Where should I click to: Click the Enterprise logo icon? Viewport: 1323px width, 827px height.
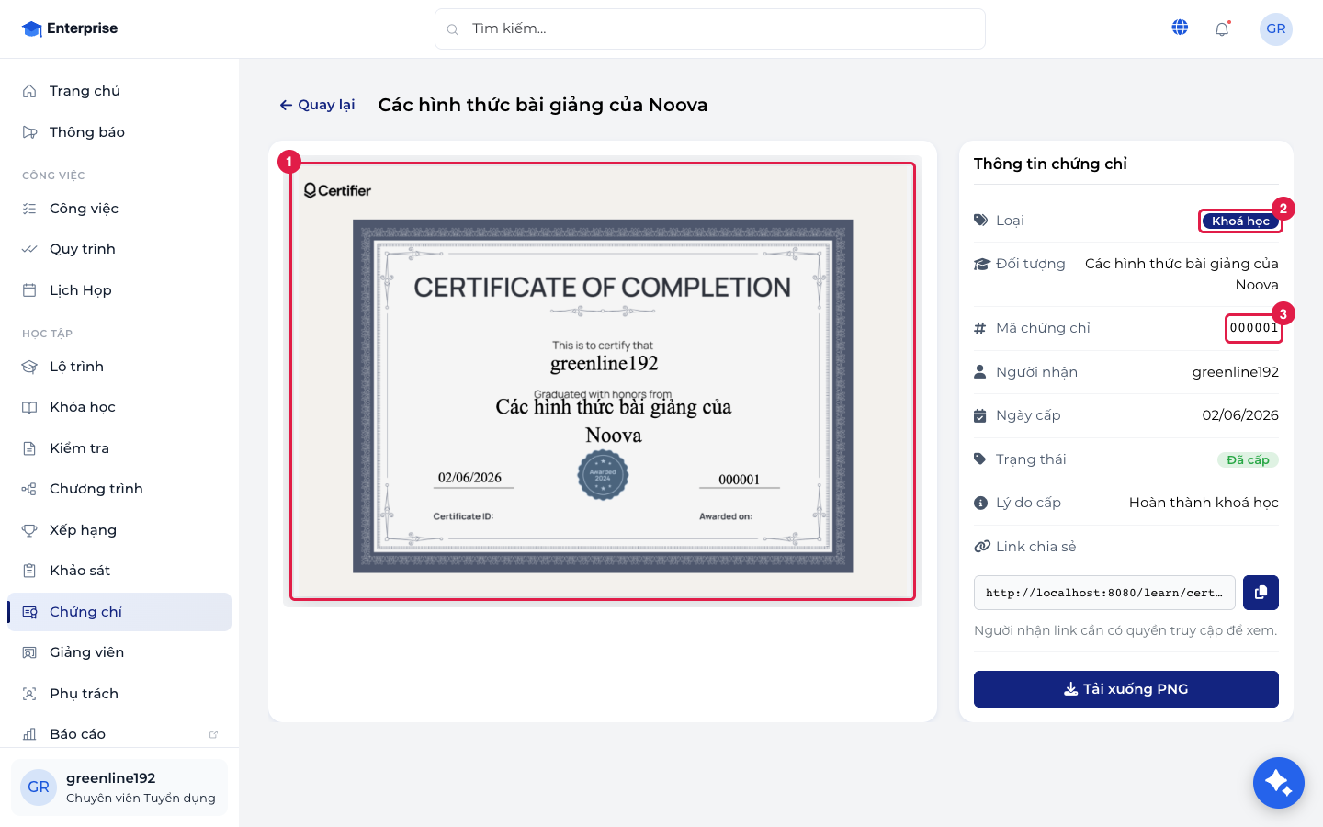32,28
